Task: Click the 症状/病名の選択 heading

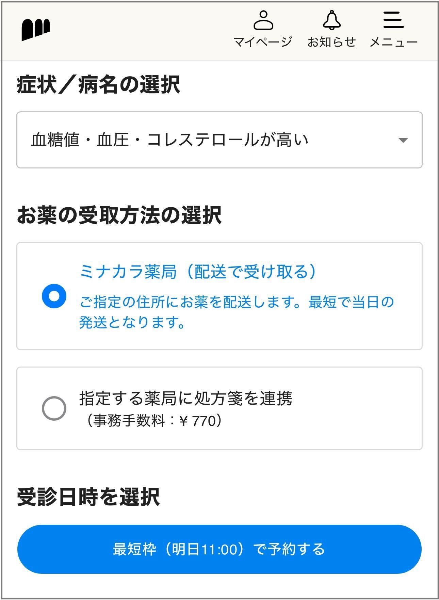Action: (98, 85)
